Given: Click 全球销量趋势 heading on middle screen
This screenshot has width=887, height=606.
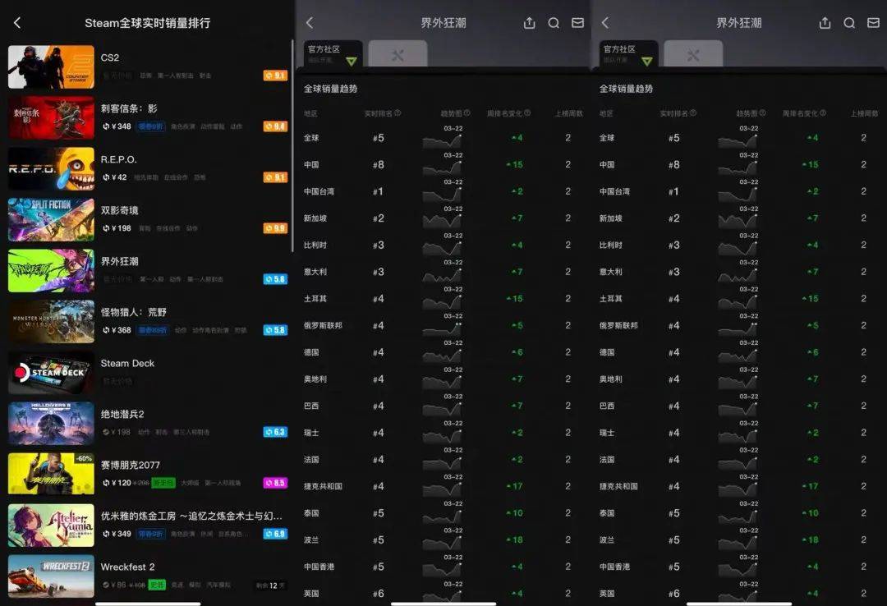Looking at the screenshot, I should point(330,89).
